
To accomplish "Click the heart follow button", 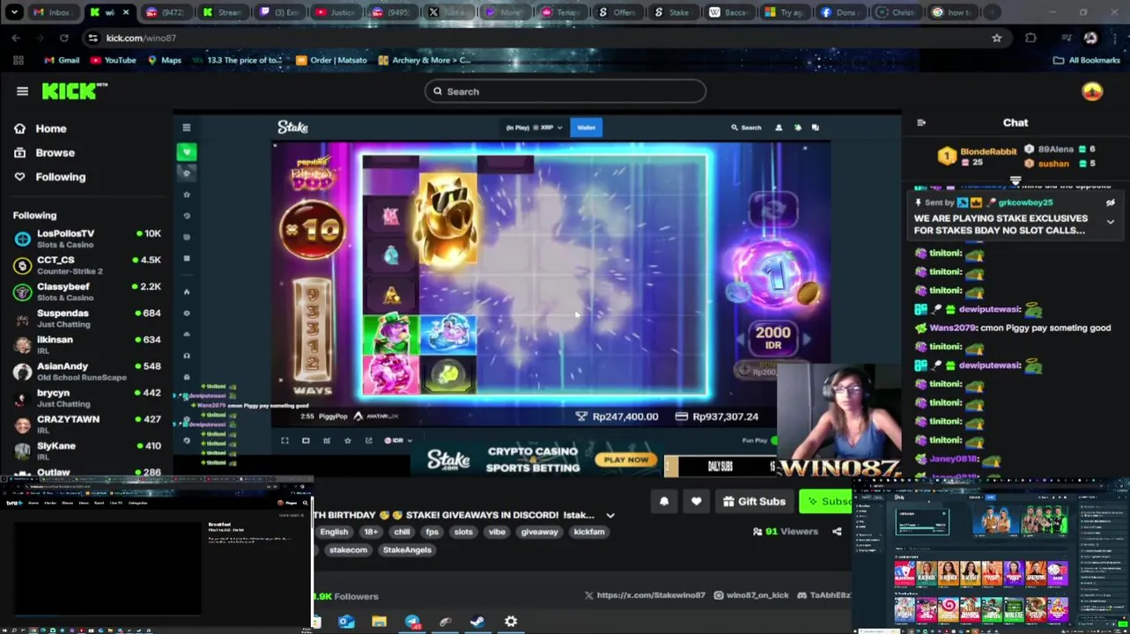I will (696, 501).
